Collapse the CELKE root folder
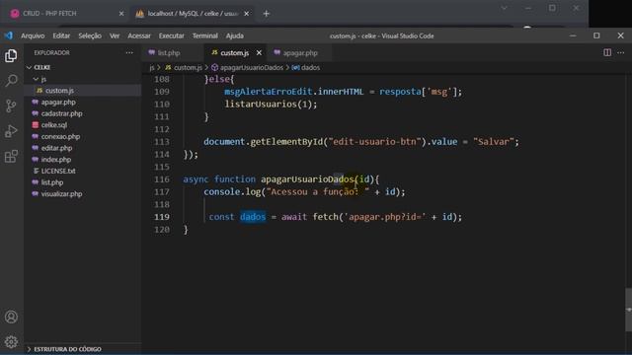Screen dimensions: 632x355 (x=42, y=67)
